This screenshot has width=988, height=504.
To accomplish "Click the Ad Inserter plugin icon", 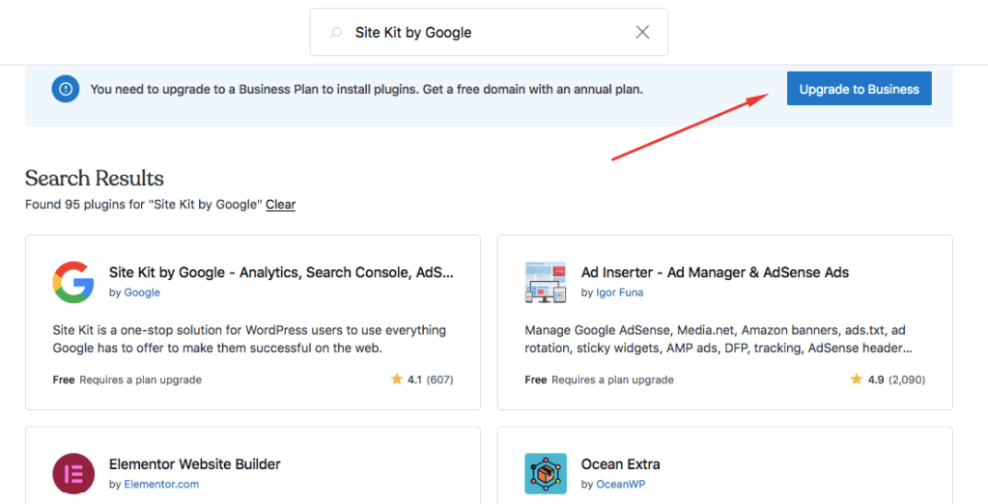I will (546, 282).
